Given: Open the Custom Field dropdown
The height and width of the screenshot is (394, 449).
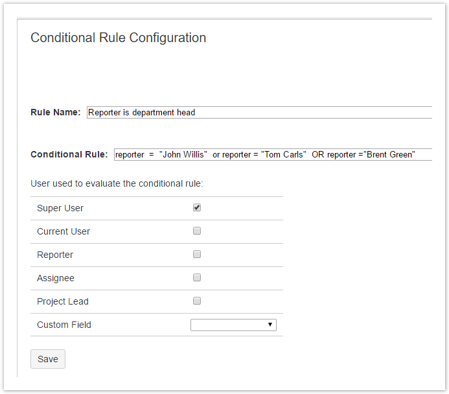Looking at the screenshot, I should coord(233,325).
